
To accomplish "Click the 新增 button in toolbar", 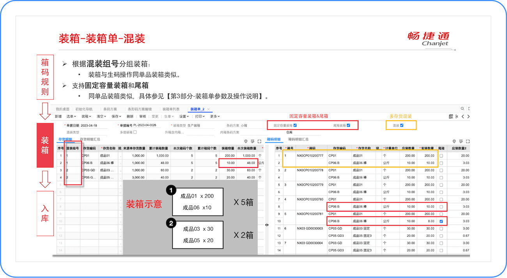I will pyautogui.click(x=58, y=116).
